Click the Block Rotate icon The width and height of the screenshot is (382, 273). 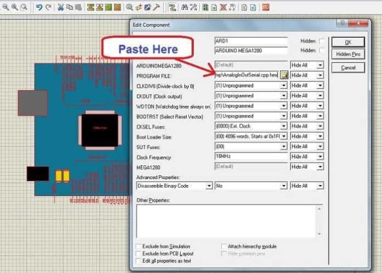tap(109, 7)
